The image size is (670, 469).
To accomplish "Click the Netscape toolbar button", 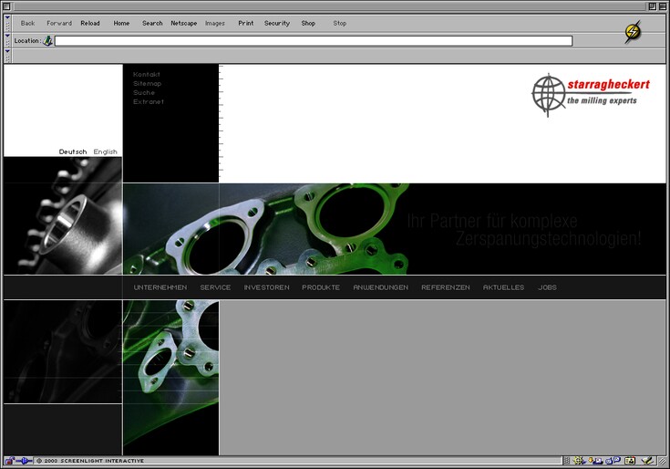I will coord(184,23).
